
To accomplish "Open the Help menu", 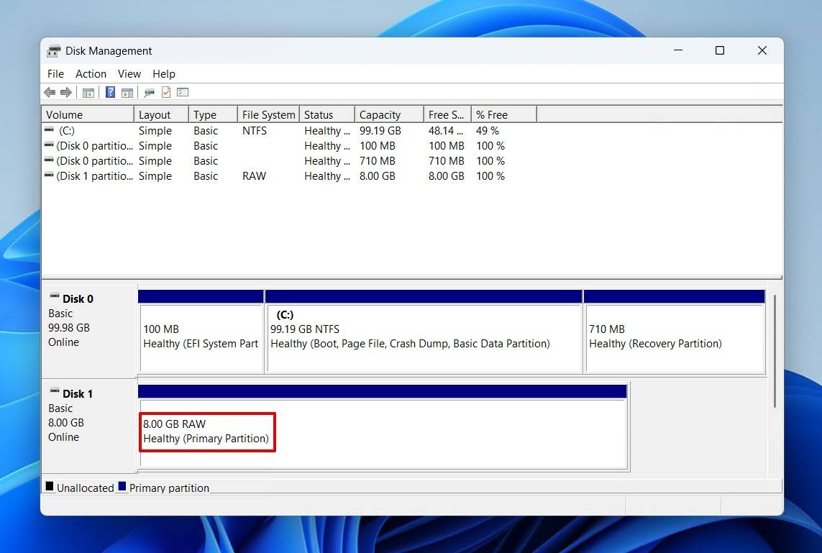I will [164, 73].
